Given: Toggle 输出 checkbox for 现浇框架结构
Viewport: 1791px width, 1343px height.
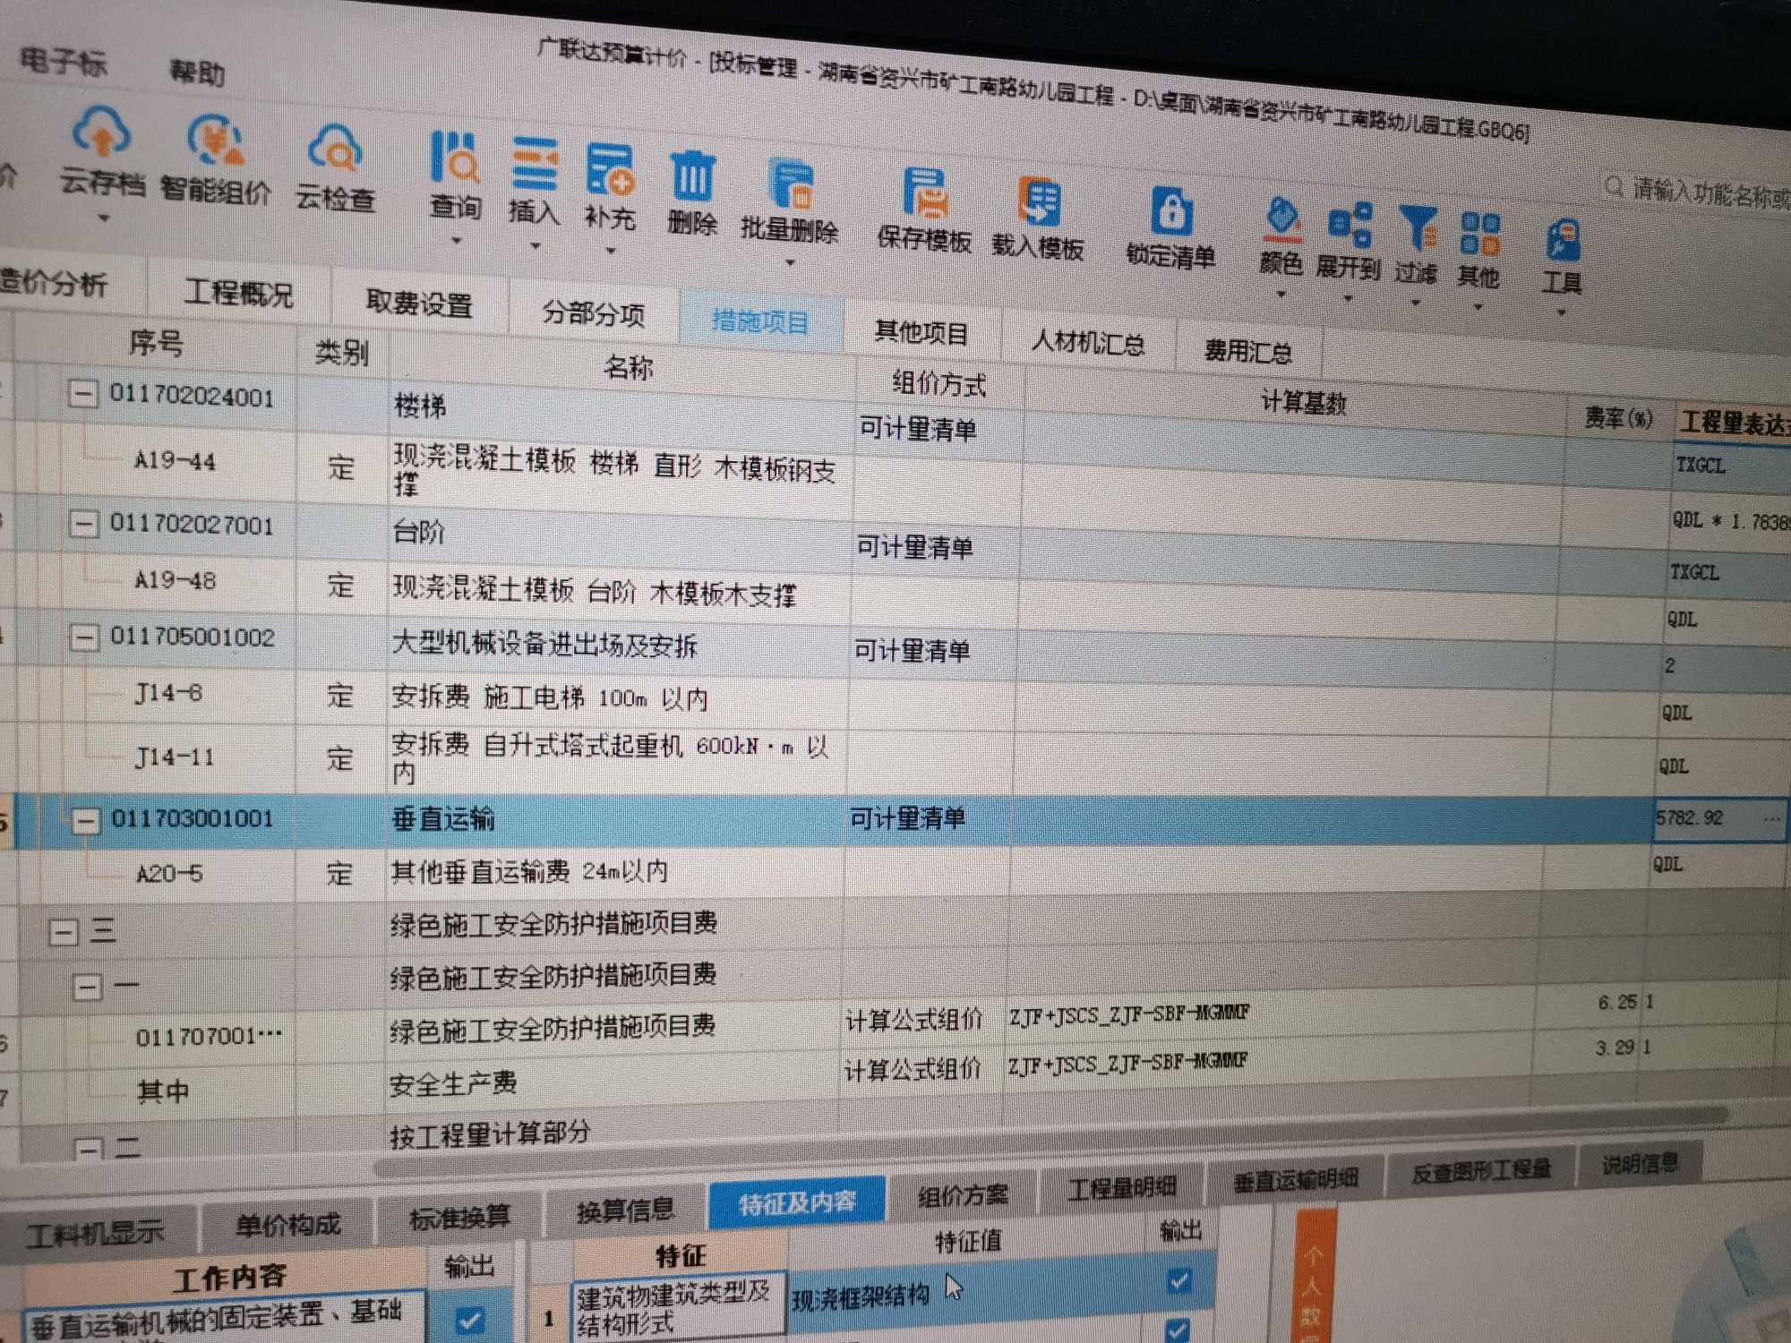Looking at the screenshot, I should click(1179, 1280).
